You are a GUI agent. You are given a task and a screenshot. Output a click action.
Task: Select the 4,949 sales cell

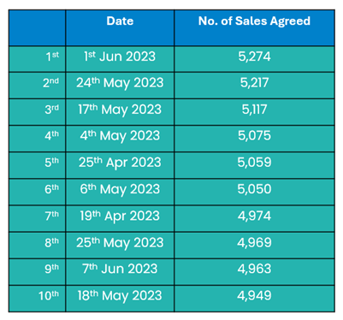point(254,299)
